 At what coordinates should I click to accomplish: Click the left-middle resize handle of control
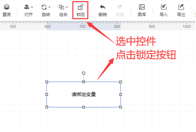pyautogui.click(x=47, y=94)
